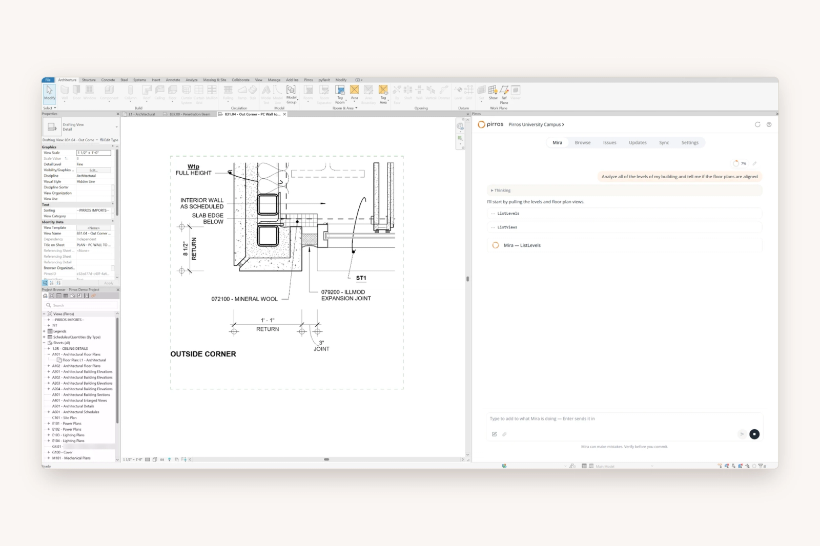Open Pirros University Campus project link

(536, 124)
